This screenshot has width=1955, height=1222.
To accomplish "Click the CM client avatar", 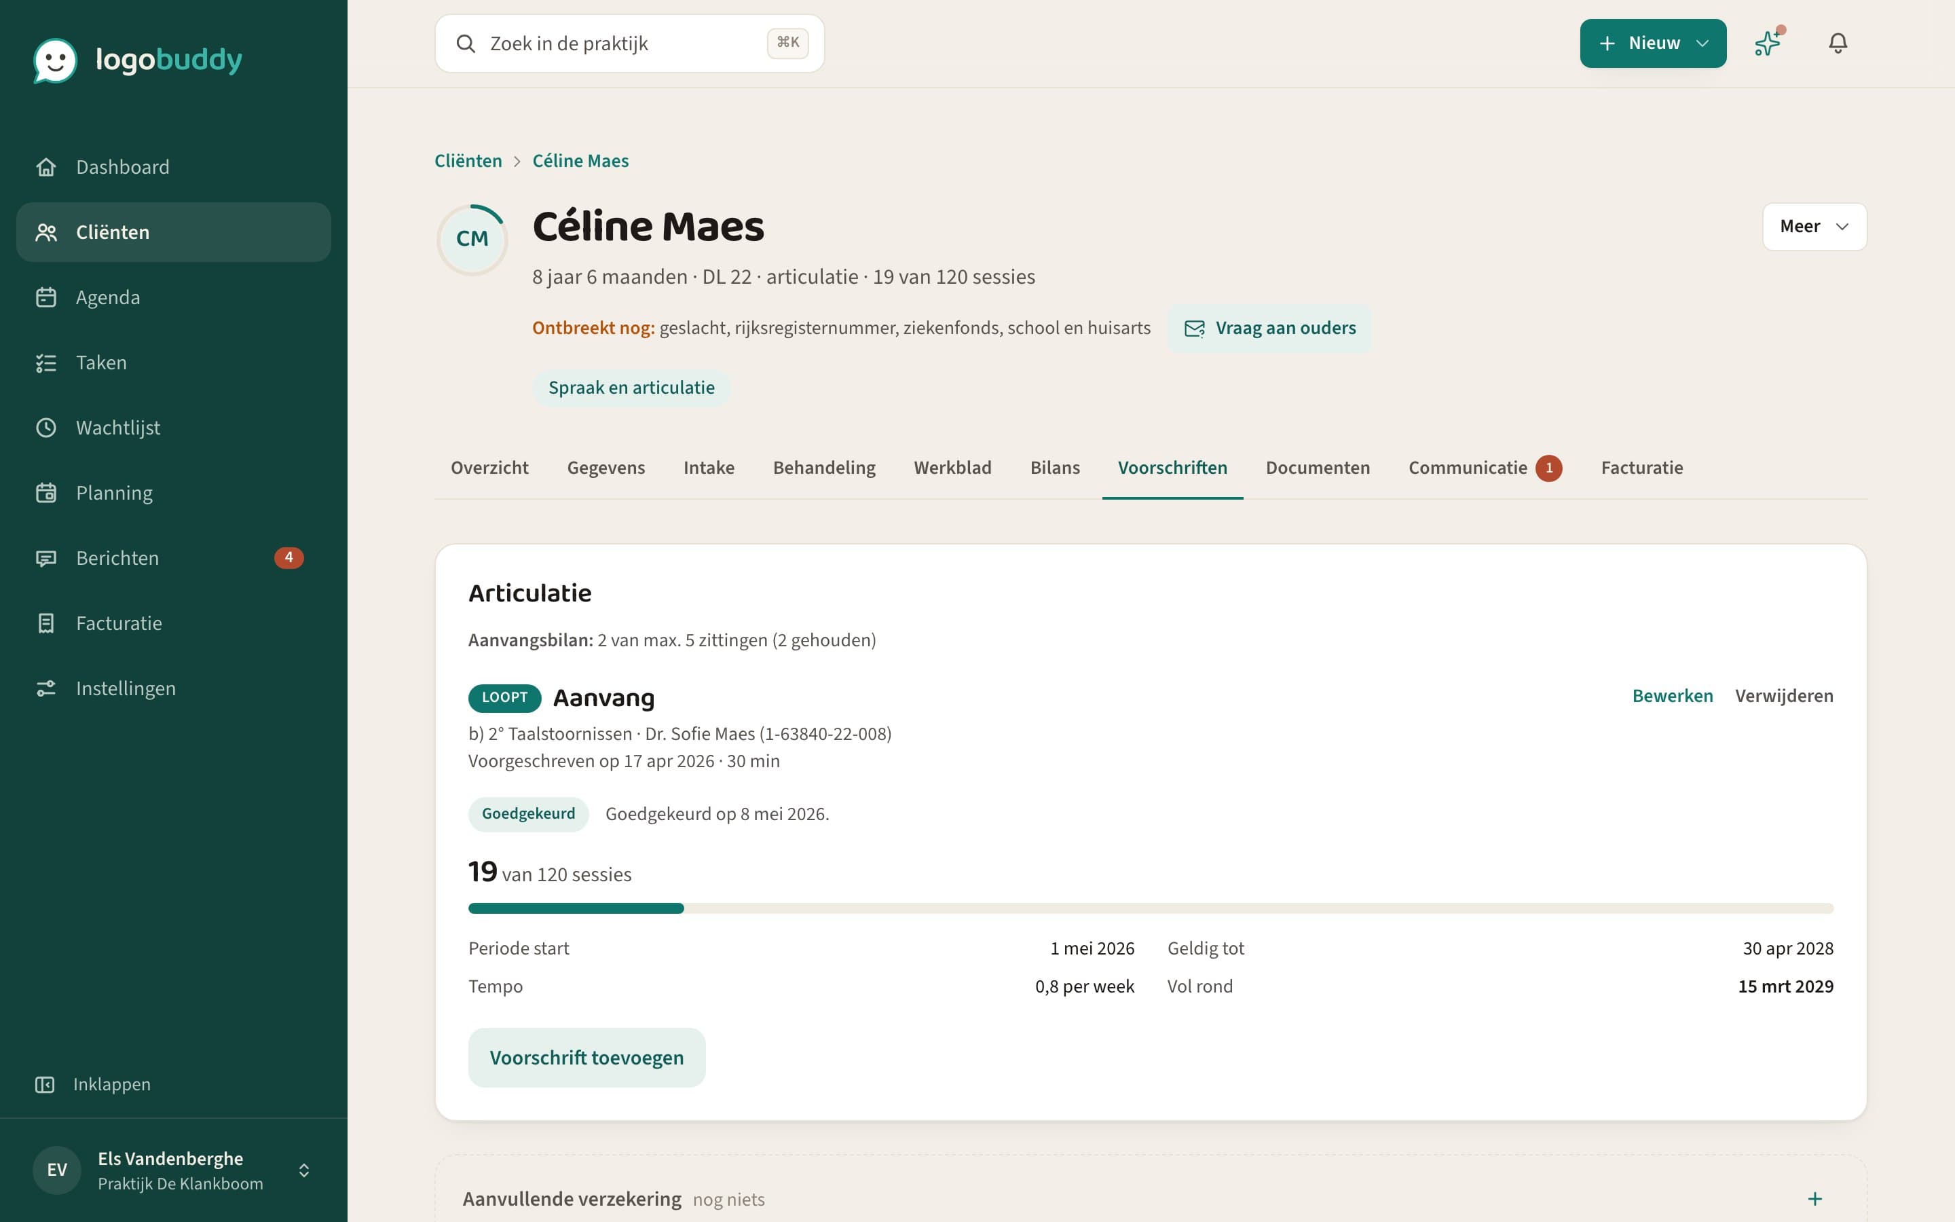I will coord(472,239).
